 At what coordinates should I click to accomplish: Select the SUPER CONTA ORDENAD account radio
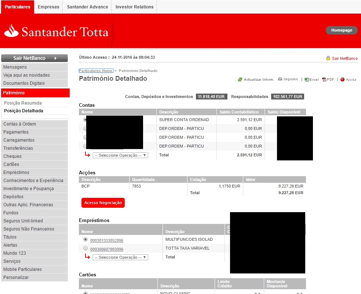[85, 120]
